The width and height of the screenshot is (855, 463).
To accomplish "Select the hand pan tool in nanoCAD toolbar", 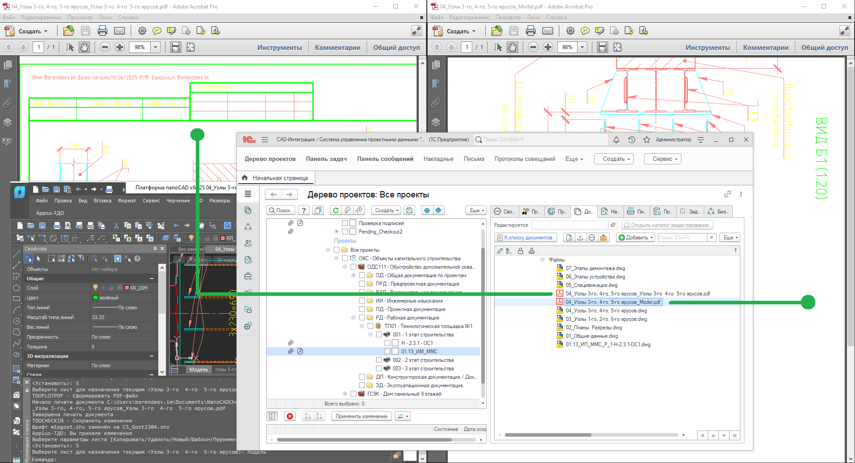I will (202, 225).
